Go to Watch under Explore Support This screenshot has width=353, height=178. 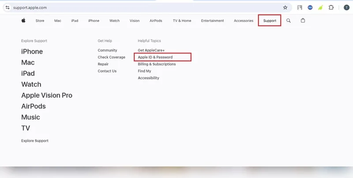click(31, 84)
